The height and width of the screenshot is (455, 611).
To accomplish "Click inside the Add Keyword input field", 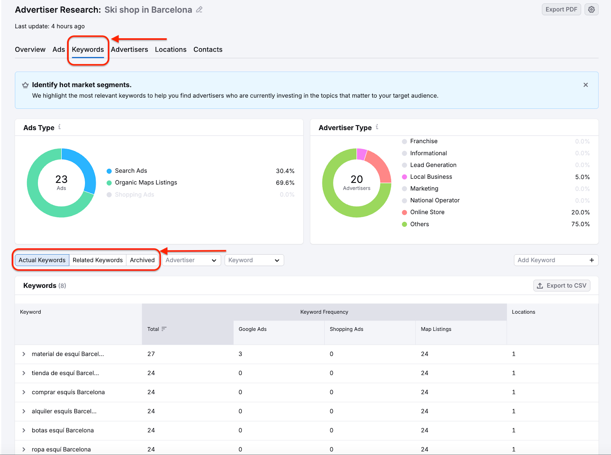I will click(x=546, y=260).
